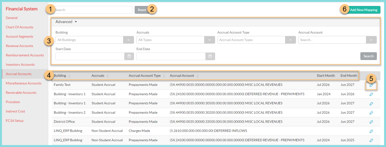The width and height of the screenshot is (386, 147).
Task: Sort by Building column arrows
Action: pyautogui.click(x=69, y=76)
